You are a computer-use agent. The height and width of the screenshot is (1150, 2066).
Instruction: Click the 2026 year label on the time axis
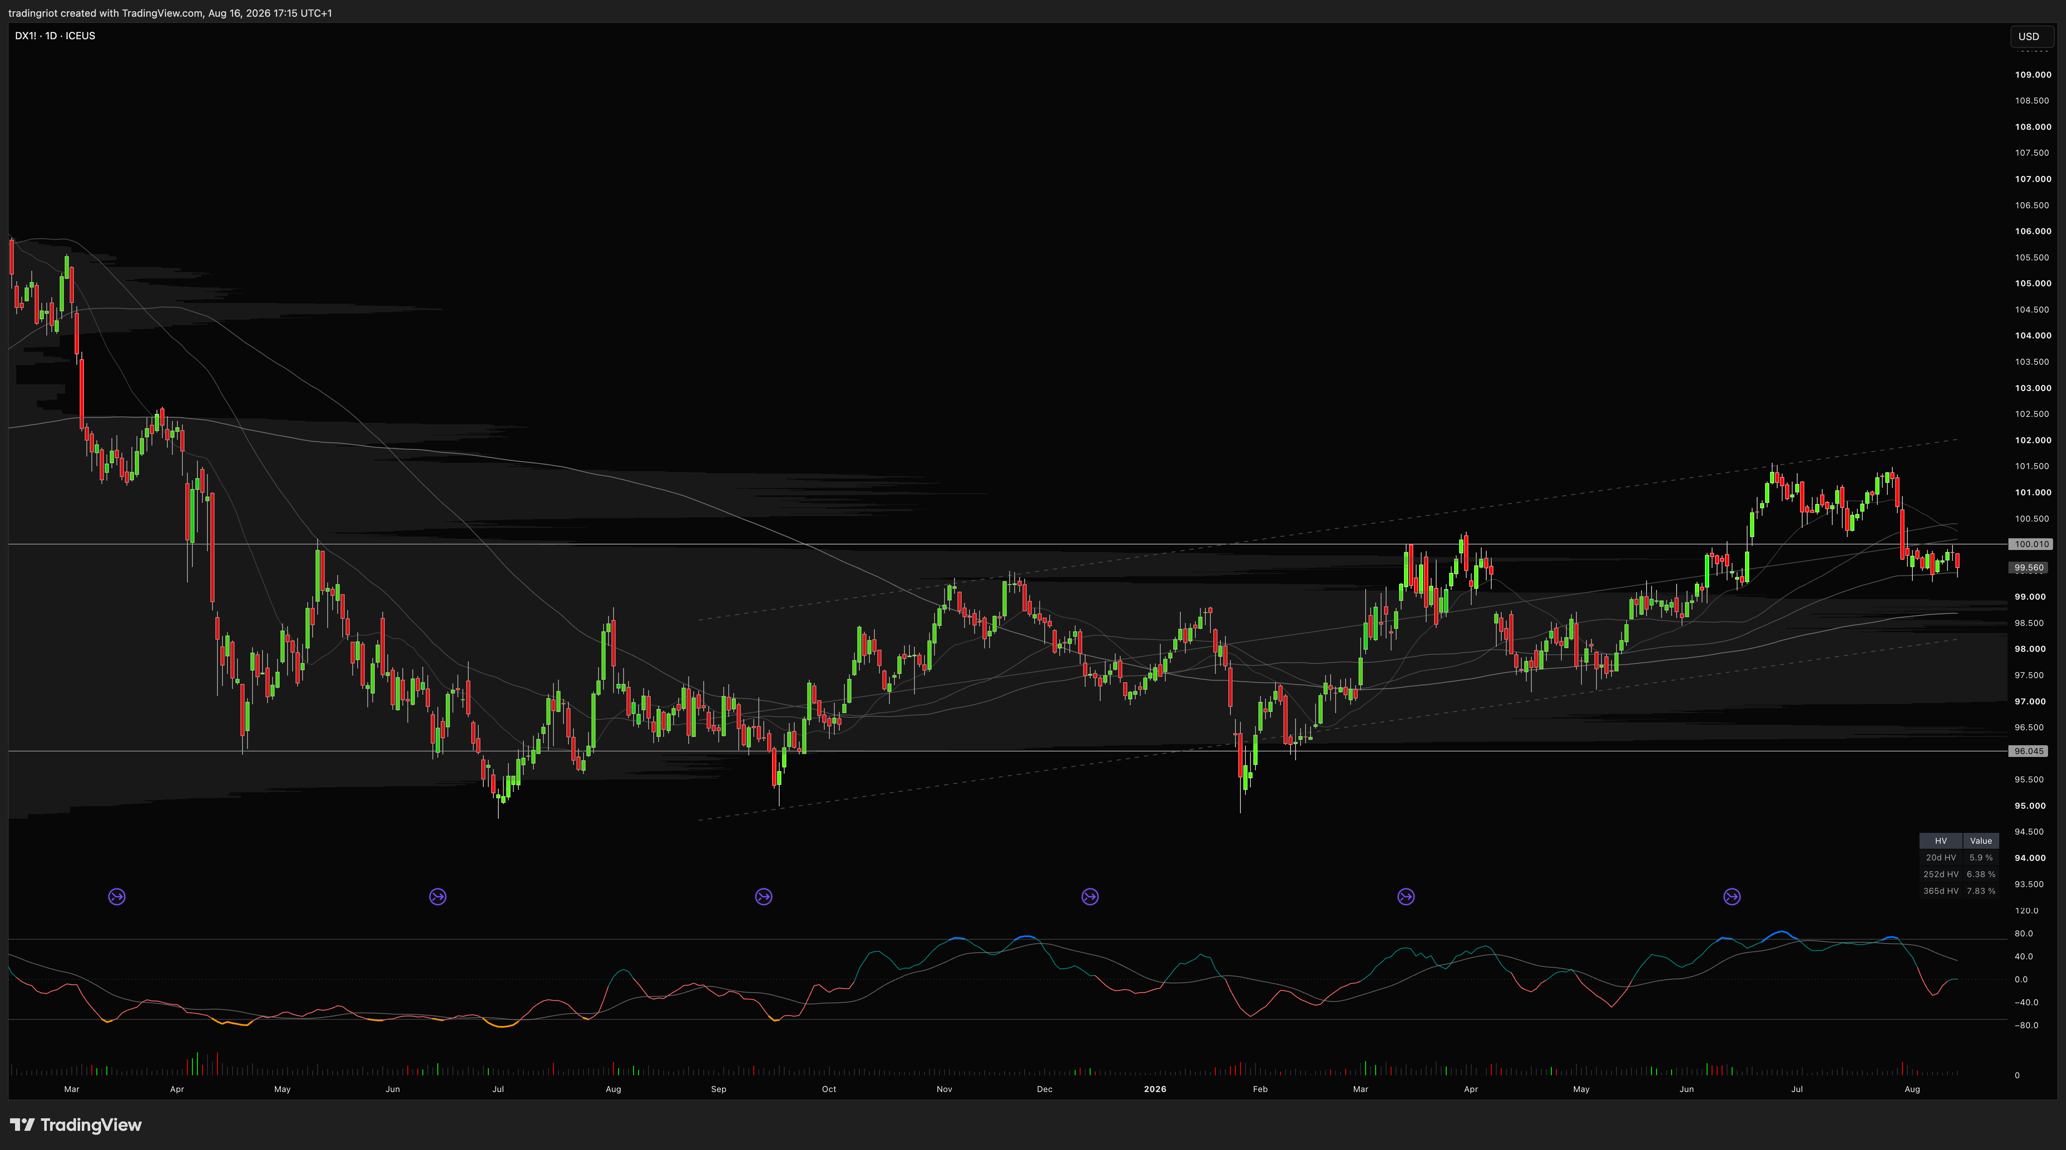coord(1155,1089)
